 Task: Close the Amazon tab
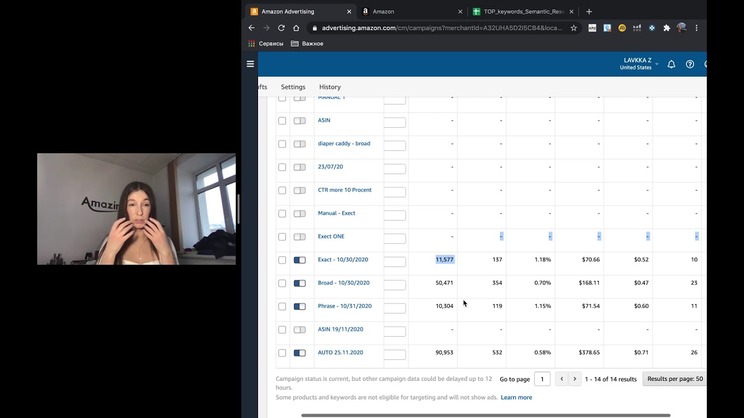point(460,12)
